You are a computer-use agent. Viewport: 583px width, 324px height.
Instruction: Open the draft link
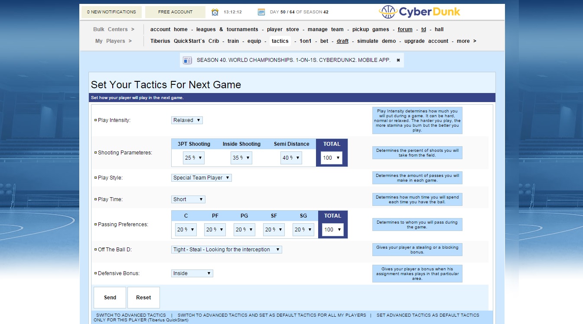pos(342,41)
